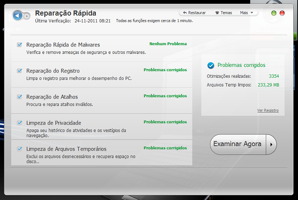This screenshot has width=298, height=200.
Task: Toggle the Reparação de Atalhos checkbox
Action: pyautogui.click(x=20, y=97)
